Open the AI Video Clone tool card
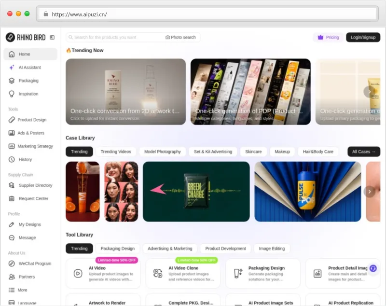This screenshot has width=386, height=306. coord(183,273)
